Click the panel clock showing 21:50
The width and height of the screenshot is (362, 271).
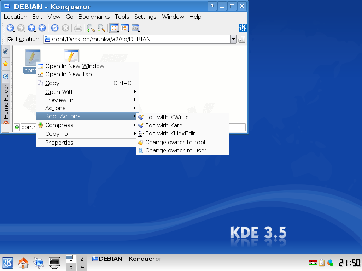point(349,263)
